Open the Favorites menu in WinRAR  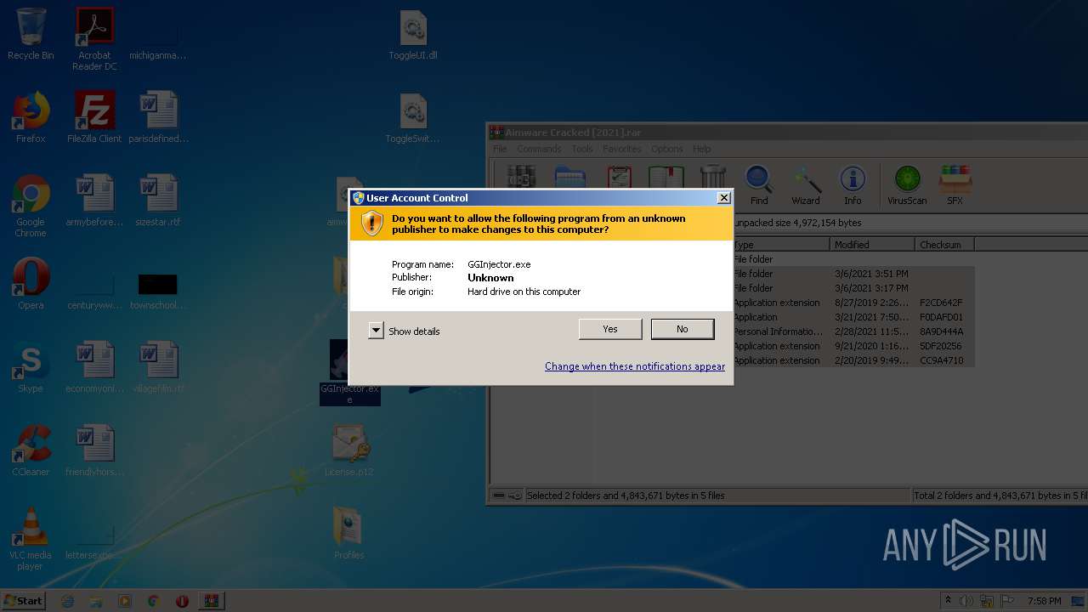[x=622, y=149]
